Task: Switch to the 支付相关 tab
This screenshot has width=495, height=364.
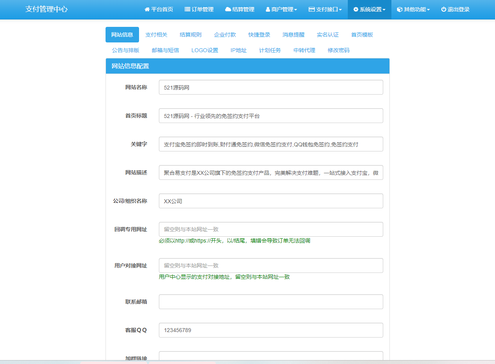Action: click(x=156, y=35)
